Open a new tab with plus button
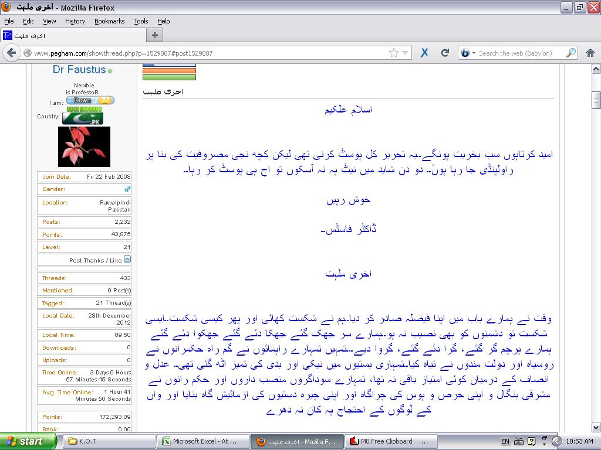This screenshot has width=601, height=450. coord(155,35)
